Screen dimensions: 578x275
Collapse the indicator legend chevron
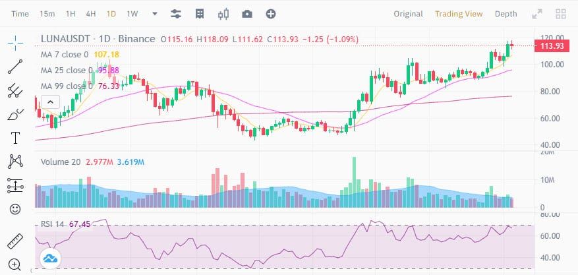pyautogui.click(x=50, y=102)
